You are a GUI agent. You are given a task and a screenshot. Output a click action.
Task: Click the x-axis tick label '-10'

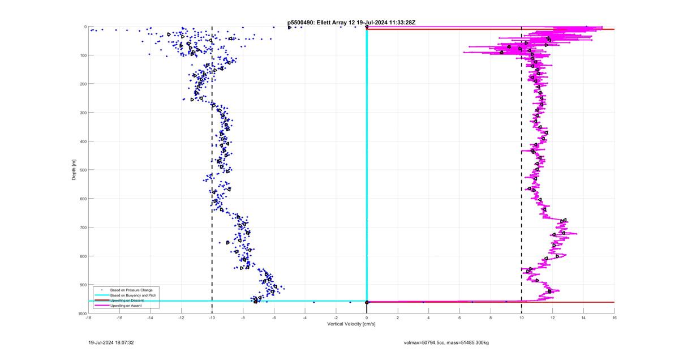212,317
